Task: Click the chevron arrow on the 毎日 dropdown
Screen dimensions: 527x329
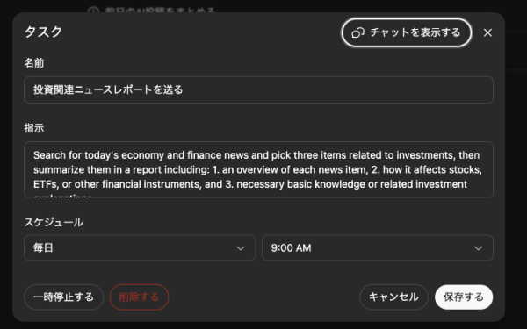Action: [241, 248]
